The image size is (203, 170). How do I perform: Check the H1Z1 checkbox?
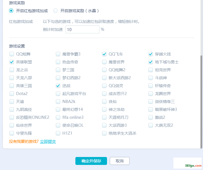(58, 133)
